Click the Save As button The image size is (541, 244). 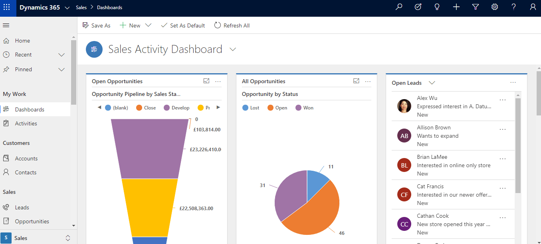96,25
